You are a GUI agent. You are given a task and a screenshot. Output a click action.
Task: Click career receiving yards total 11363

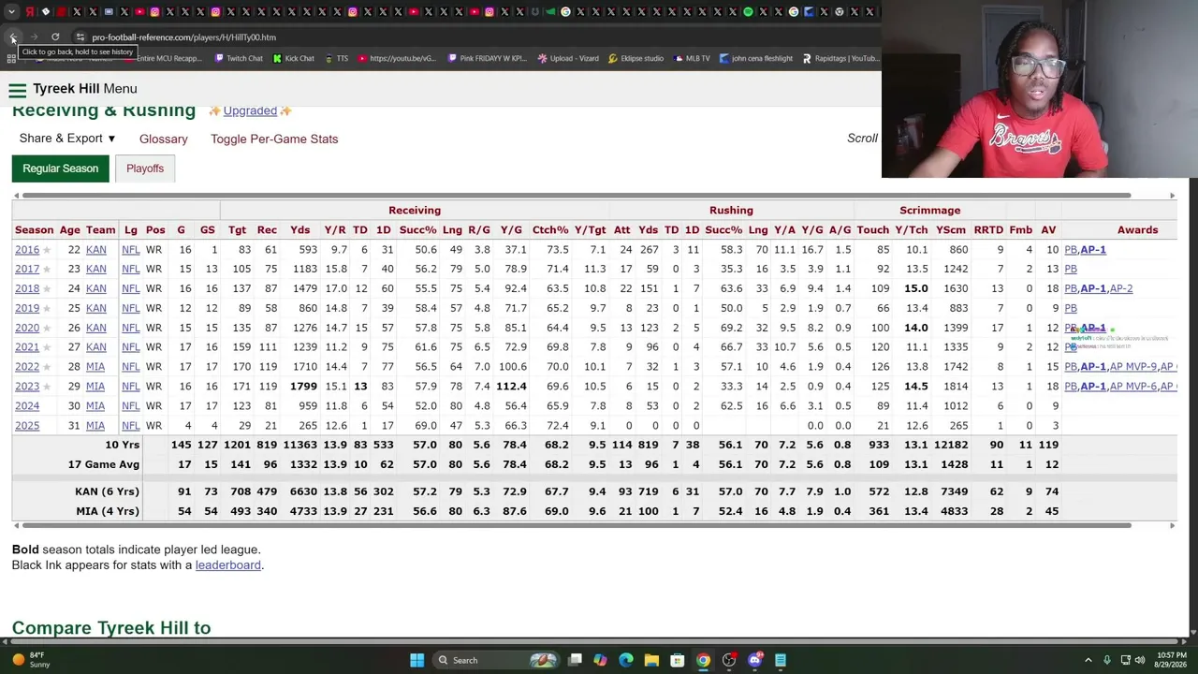(x=300, y=445)
